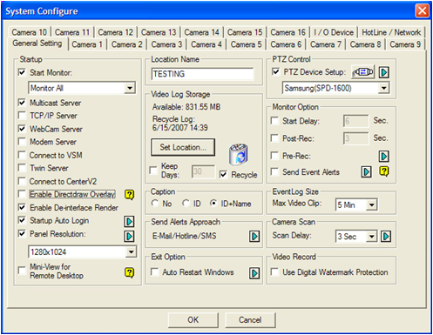This screenshot has height=335, width=433.
Task: Check Connect to VSM
Action: click(22, 155)
